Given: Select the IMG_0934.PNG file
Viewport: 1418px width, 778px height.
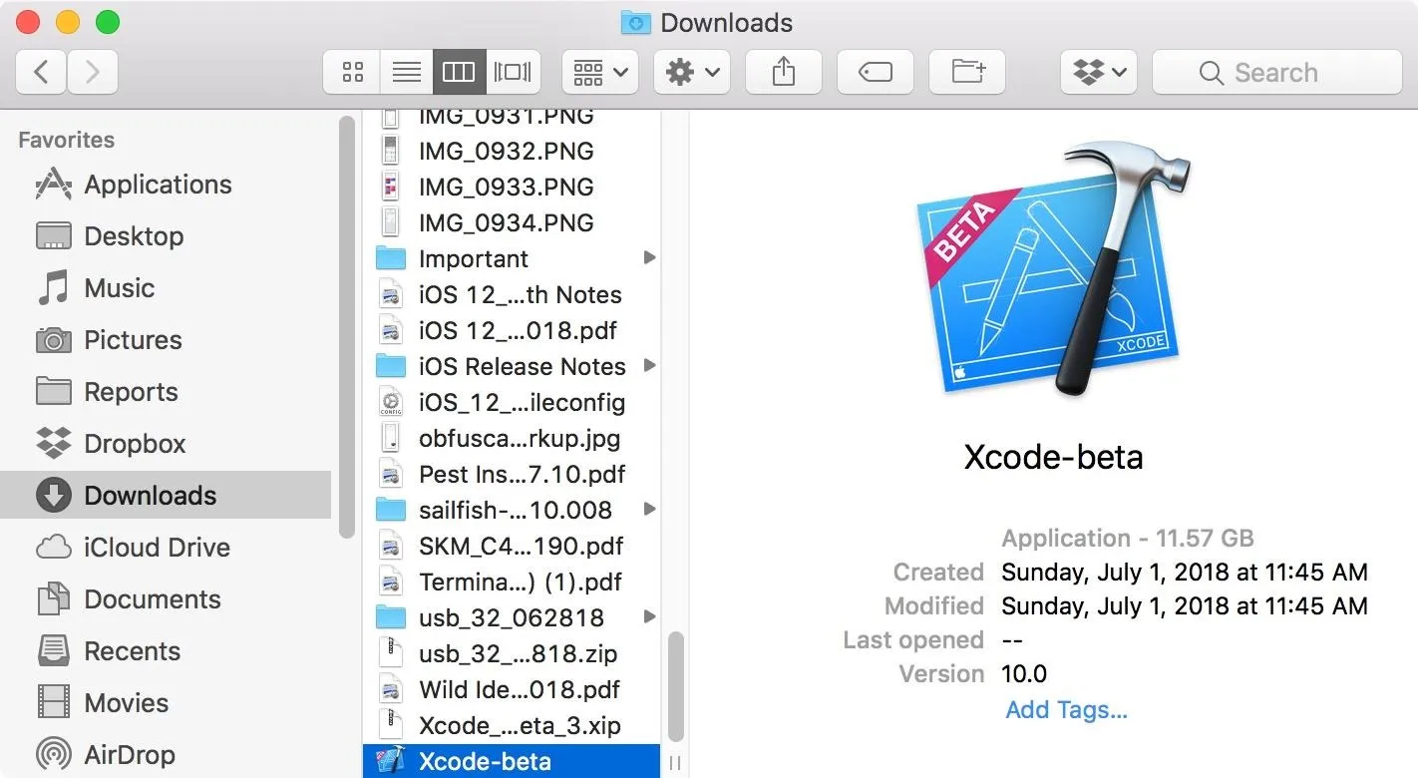Looking at the screenshot, I should tap(512, 222).
